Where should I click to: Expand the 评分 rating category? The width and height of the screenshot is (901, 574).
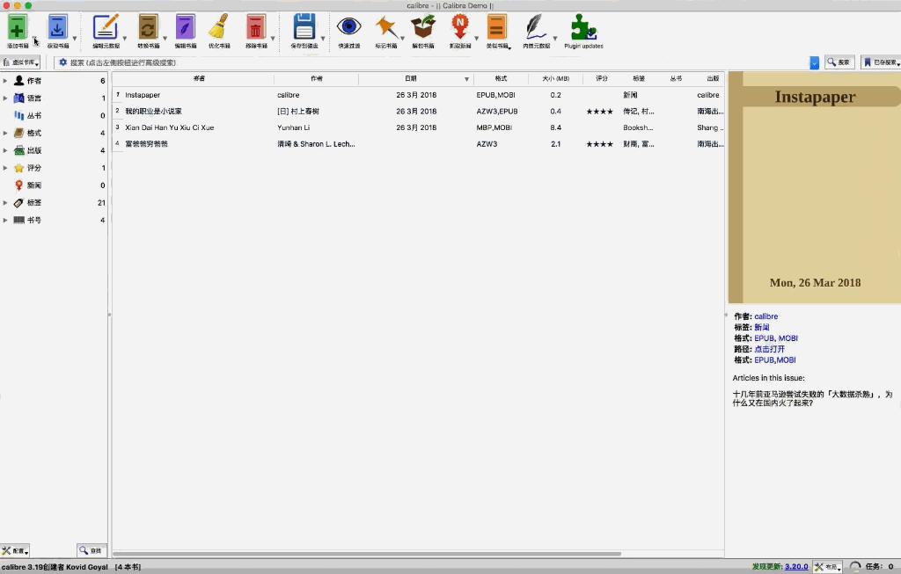pos(5,168)
